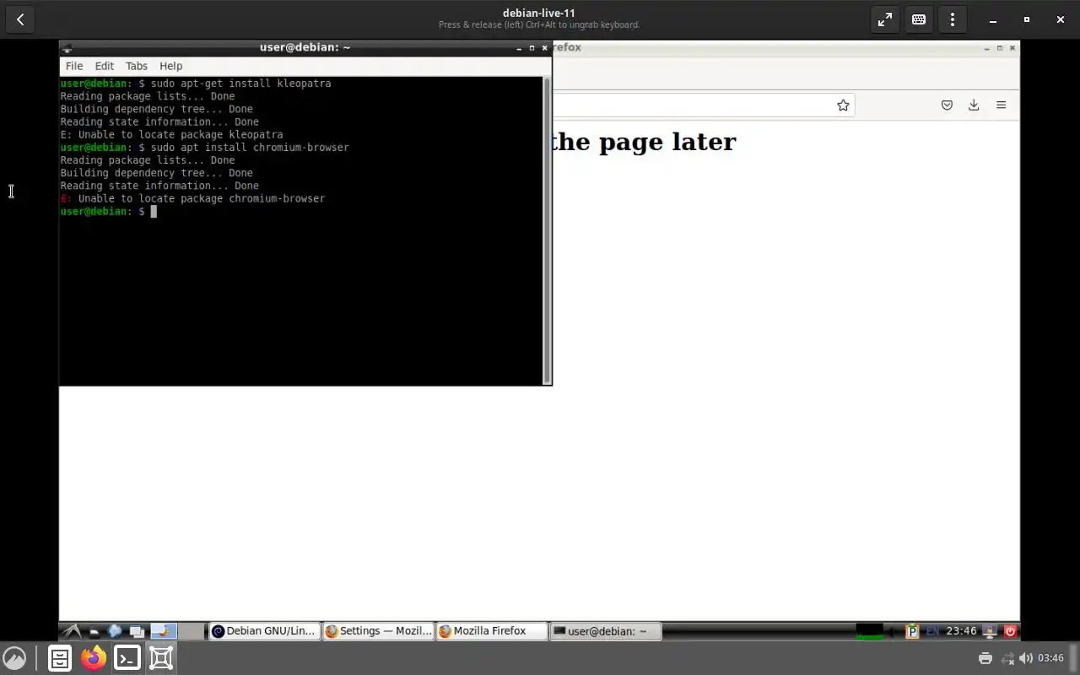This screenshot has width=1080, height=675.
Task: Open Save to Pocket in Firefox
Action: coord(947,105)
